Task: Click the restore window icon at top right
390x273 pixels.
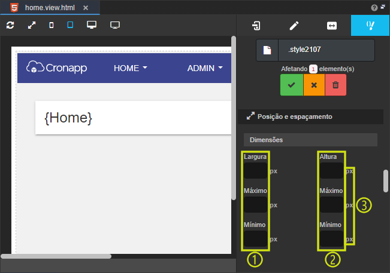Action: tap(383, 7)
